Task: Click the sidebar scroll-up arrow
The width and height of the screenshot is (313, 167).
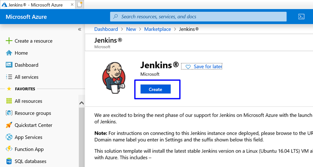Action: (x=81, y=103)
